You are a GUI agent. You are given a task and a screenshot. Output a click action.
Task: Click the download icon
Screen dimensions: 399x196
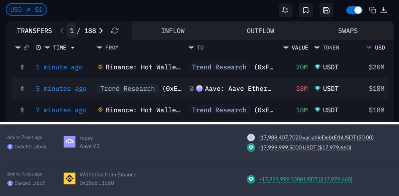coord(383,10)
